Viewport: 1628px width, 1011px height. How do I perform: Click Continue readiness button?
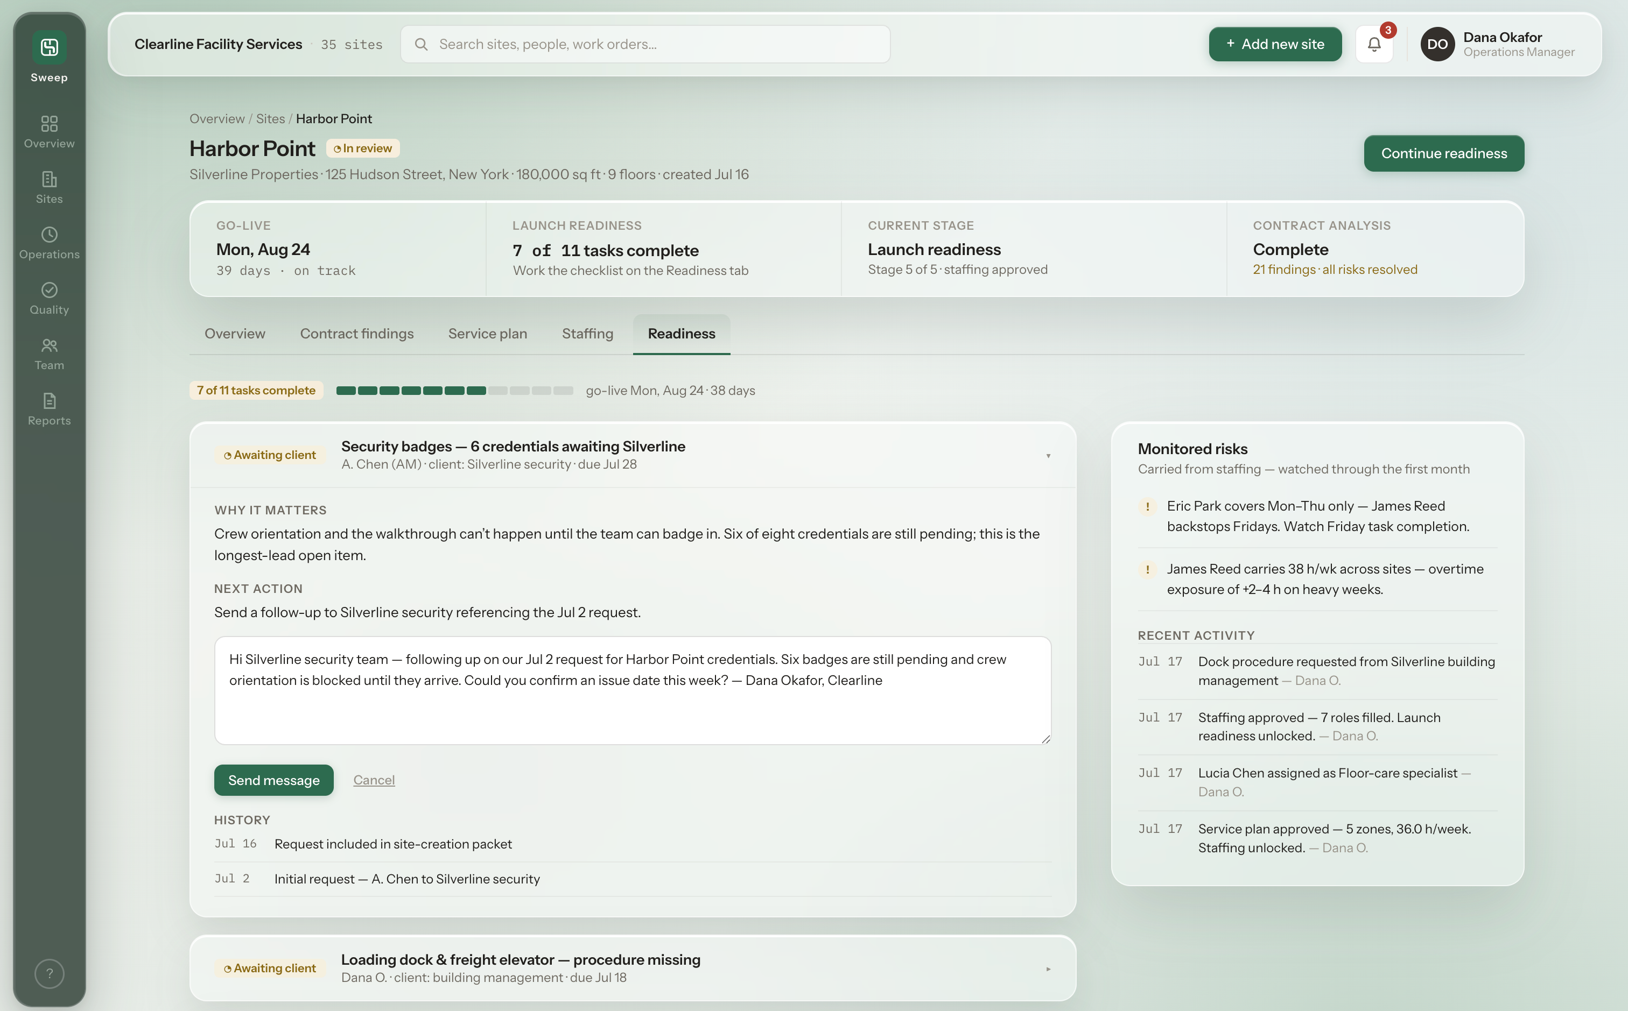click(x=1444, y=153)
